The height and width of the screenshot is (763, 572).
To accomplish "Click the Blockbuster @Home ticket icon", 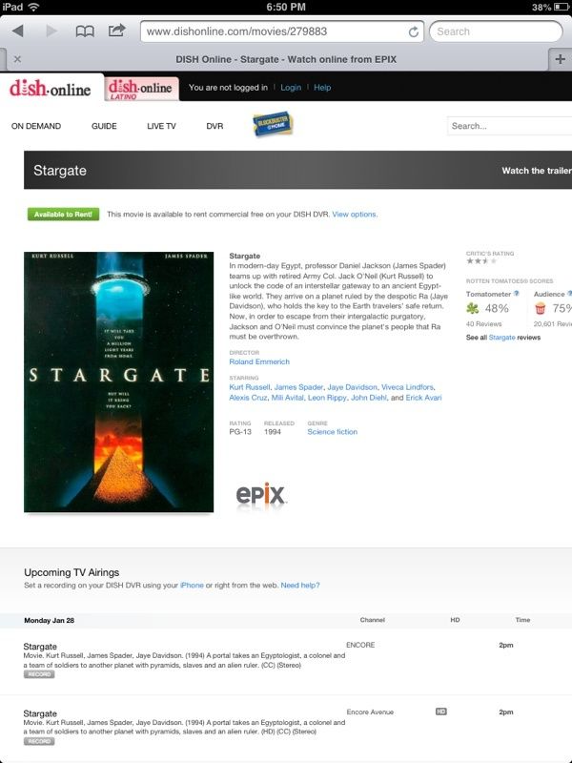I will (x=273, y=125).
